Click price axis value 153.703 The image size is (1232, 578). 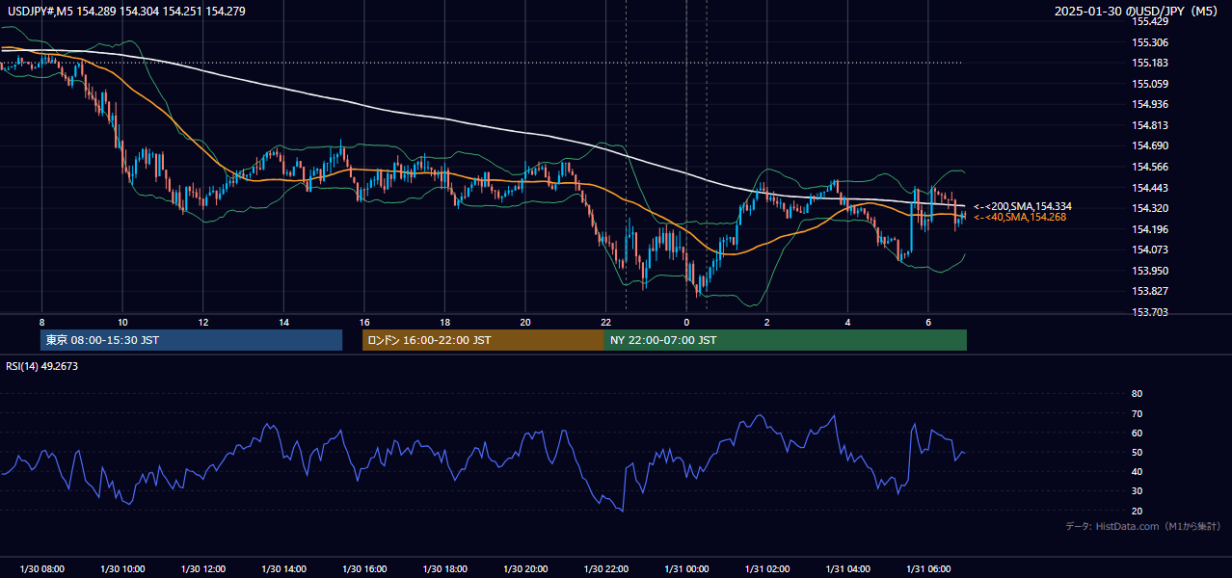click(1149, 312)
